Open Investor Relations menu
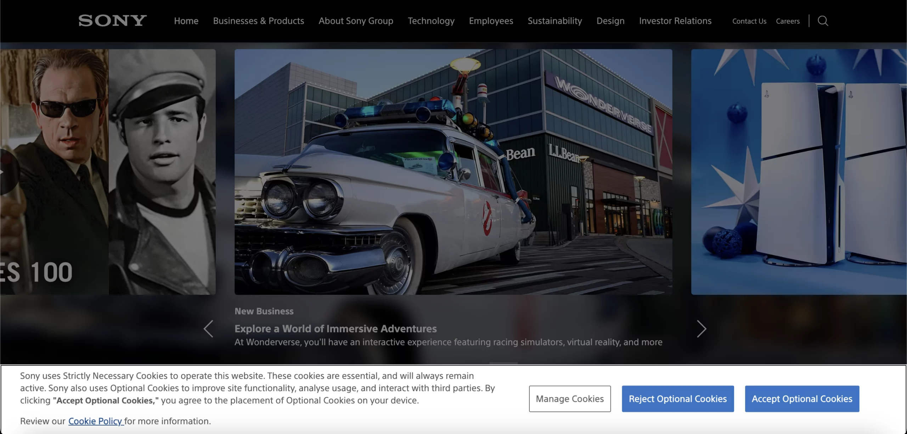Image resolution: width=907 pixels, height=434 pixels. [x=675, y=21]
